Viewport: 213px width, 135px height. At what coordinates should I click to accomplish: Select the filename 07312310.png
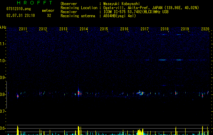click(19, 9)
